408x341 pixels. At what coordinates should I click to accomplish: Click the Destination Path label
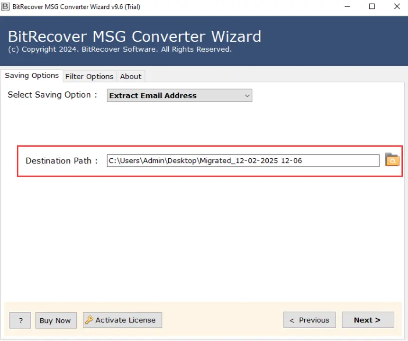pyautogui.click(x=62, y=161)
